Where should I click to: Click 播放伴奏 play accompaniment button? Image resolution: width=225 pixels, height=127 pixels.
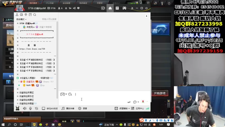tap(68, 108)
